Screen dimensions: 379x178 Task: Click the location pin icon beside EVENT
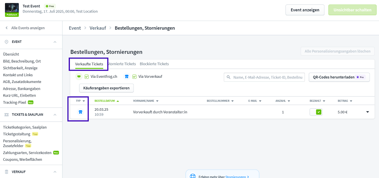tap(6, 42)
